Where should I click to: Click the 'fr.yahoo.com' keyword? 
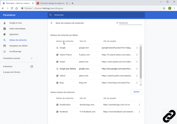84,55
